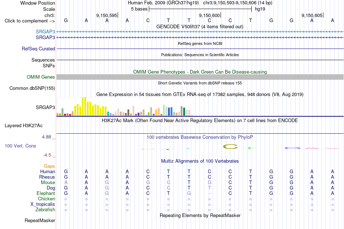Select the Dog alignment row label
Image resolution: width=344 pixels, height=229 pixels.
[51, 188]
